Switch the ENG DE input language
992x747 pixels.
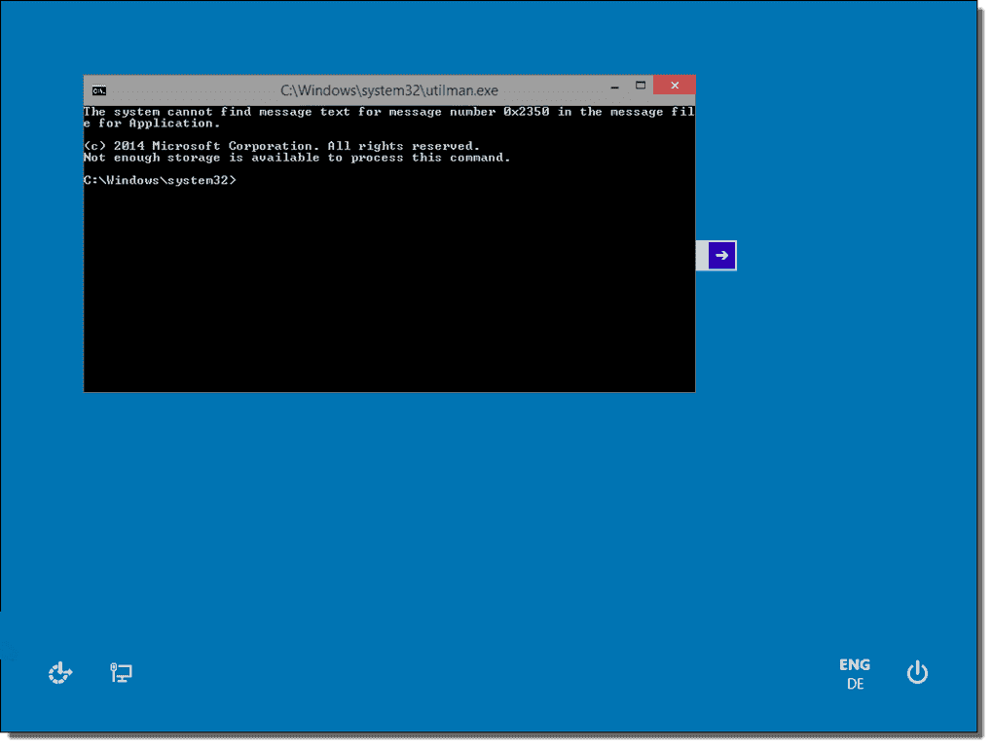coord(855,673)
